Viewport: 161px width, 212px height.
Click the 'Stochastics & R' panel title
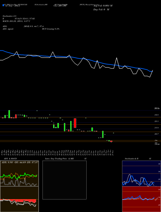point(131,159)
